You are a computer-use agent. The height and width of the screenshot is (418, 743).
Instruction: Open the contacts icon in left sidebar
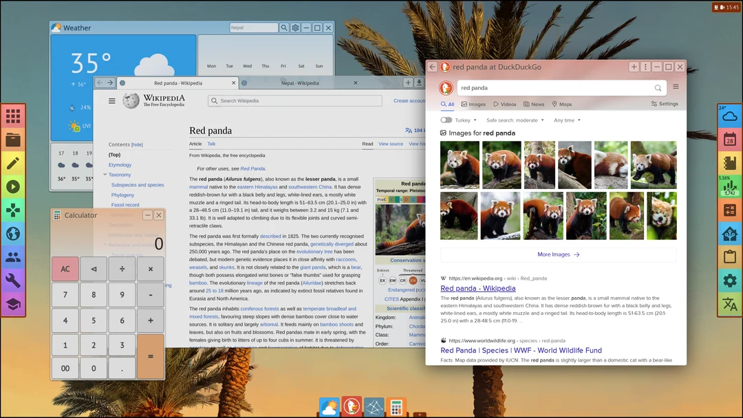pos(13,256)
